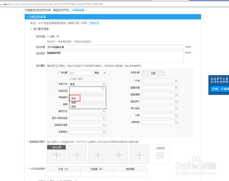Click the 总数量(件) cell input
The image size is (229, 181).
click(x=97, y=174)
